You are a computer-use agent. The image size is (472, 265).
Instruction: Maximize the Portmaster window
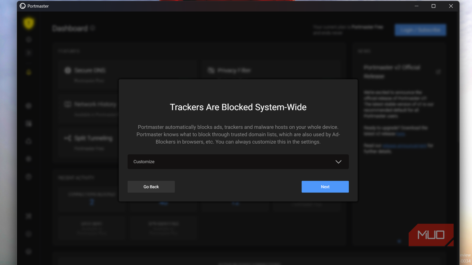pyautogui.click(x=433, y=6)
